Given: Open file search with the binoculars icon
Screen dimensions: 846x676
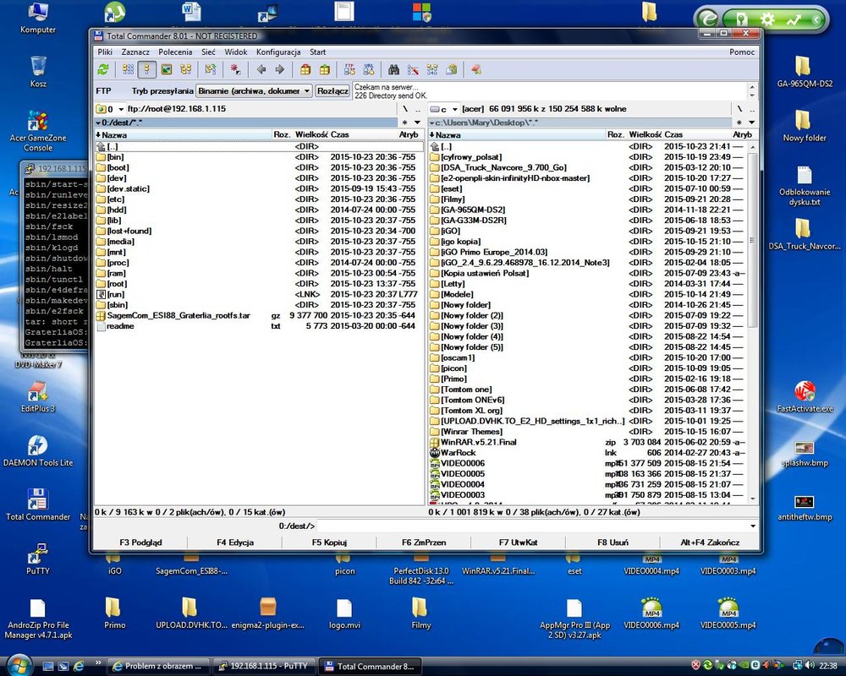Looking at the screenshot, I should click(393, 69).
